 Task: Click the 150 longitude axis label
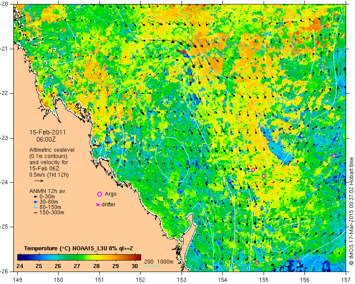[59, 280]
